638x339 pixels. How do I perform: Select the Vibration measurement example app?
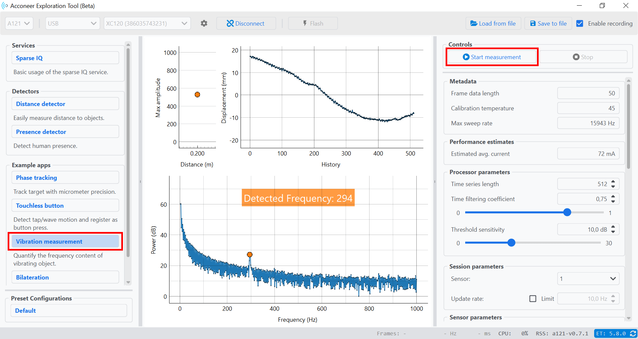point(65,241)
